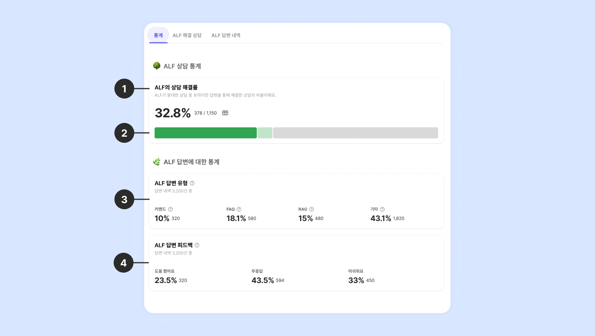Open the table view icon beside 378 / 1,150
The height and width of the screenshot is (336, 595).
click(225, 113)
